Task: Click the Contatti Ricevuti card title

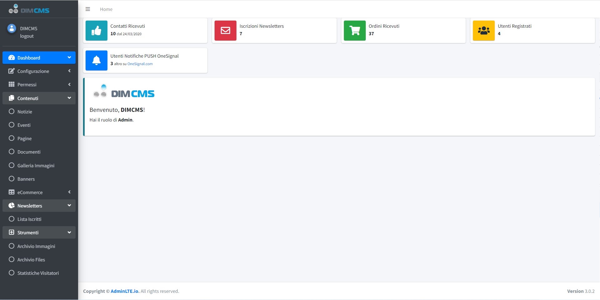Action: coord(128,26)
